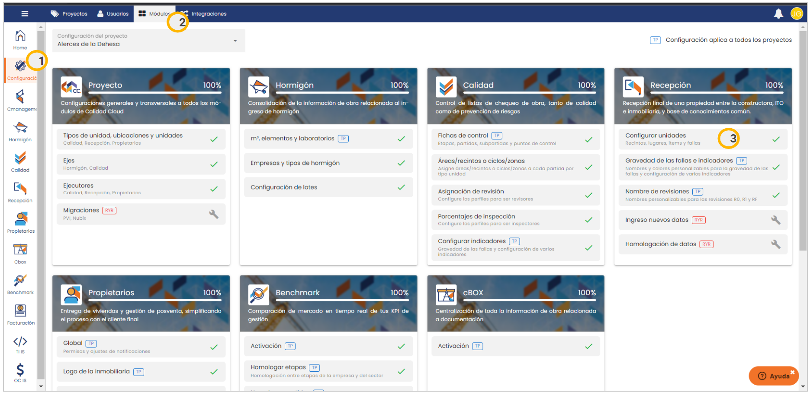This screenshot has height=395, width=810.
Task: Switch to the Usuarios tab
Action: click(x=113, y=14)
